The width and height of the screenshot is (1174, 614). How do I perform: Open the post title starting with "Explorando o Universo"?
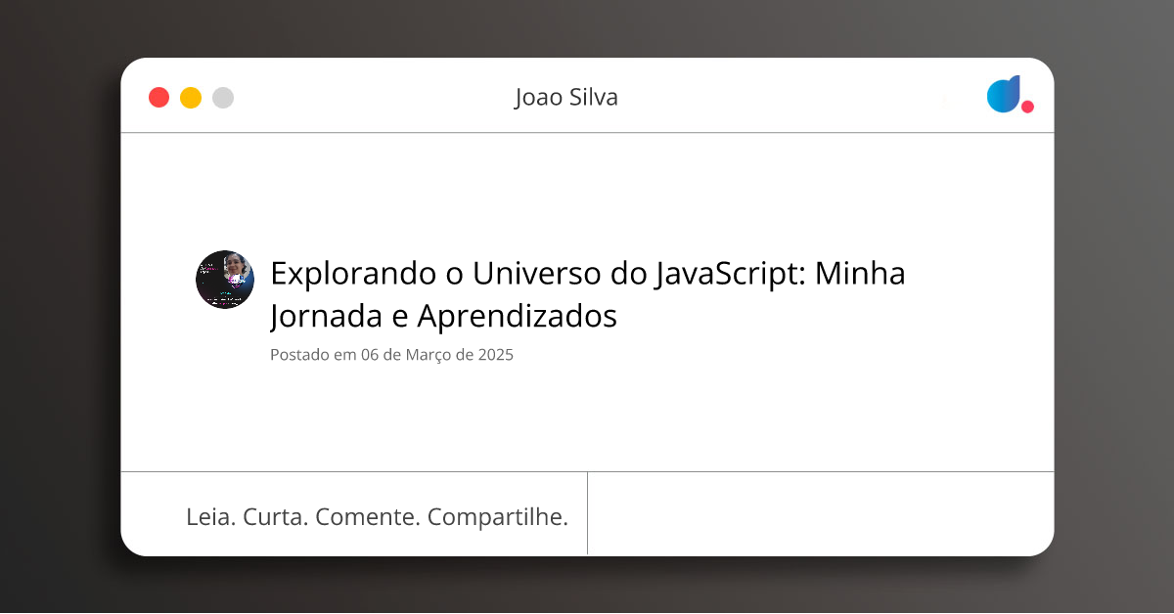pos(588,294)
